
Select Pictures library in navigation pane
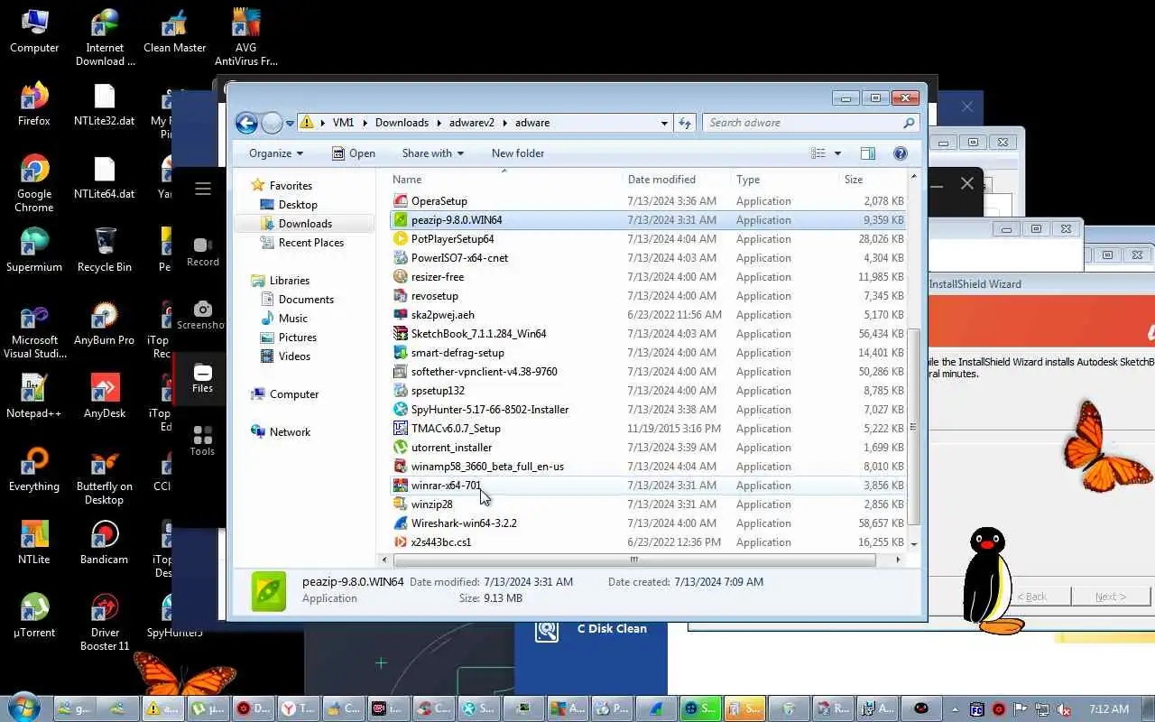[298, 338]
